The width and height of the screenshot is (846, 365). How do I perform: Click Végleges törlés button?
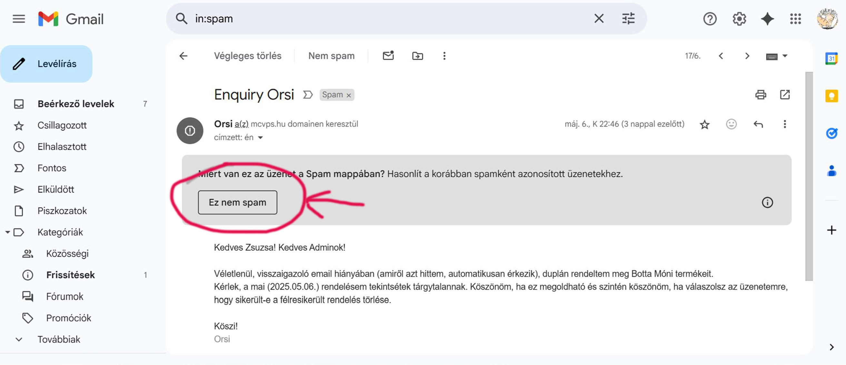(x=248, y=56)
